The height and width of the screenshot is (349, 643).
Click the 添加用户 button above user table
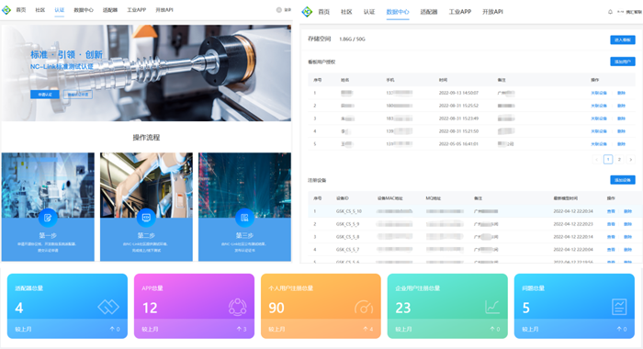(623, 62)
